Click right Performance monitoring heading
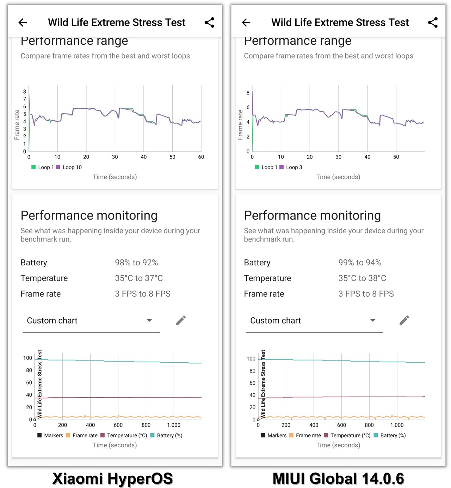This screenshot has height=488, width=451. 313,215
